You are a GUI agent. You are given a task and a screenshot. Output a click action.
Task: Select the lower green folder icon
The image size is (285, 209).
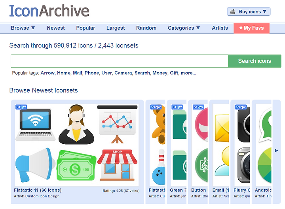pyautogui.click(x=180, y=165)
